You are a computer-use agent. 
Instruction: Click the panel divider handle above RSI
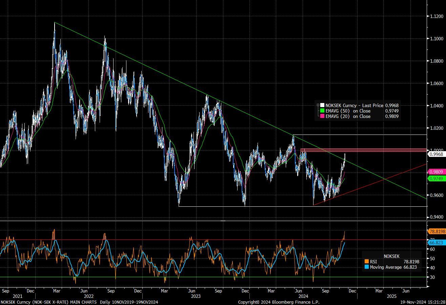tap(223, 221)
